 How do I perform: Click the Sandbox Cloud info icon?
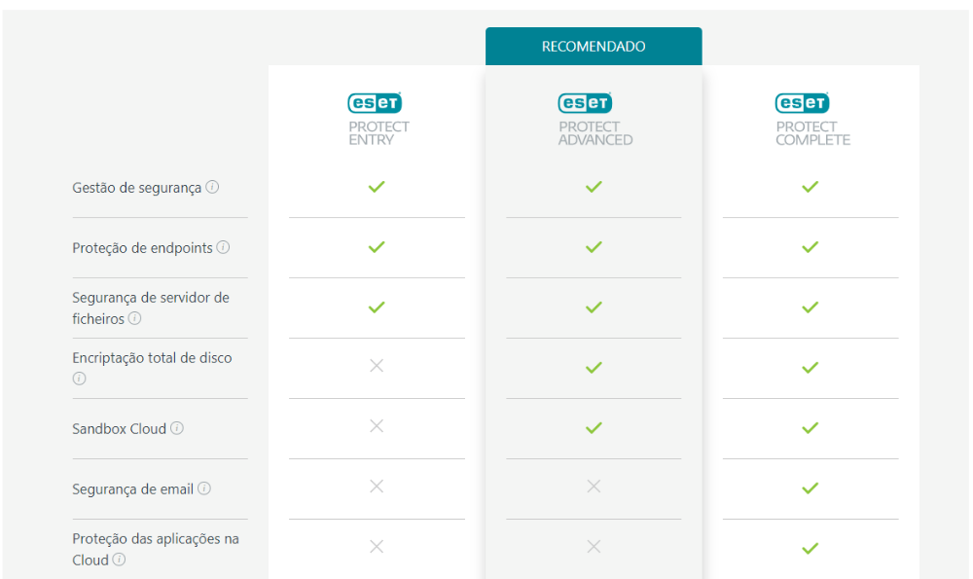pos(177,428)
